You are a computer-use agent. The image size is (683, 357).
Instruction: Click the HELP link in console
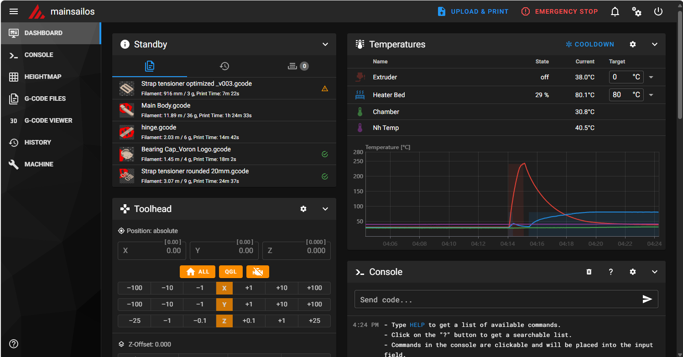point(417,325)
